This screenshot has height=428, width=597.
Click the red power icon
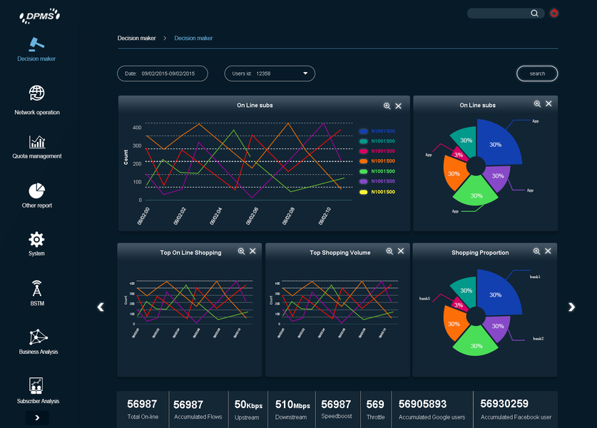click(x=554, y=14)
